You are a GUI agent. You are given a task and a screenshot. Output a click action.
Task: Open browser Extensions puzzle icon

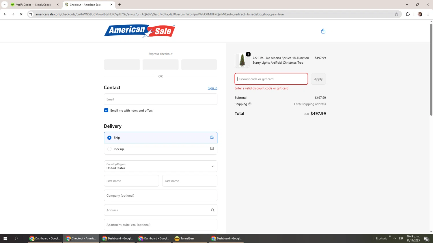408,14
